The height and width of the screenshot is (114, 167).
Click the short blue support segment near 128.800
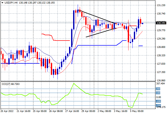point(141,46)
